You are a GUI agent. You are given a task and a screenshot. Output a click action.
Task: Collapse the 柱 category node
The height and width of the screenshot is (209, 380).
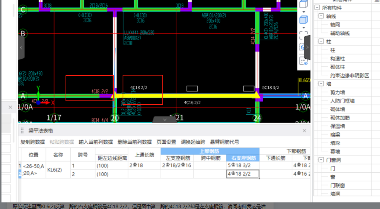click(x=321, y=41)
